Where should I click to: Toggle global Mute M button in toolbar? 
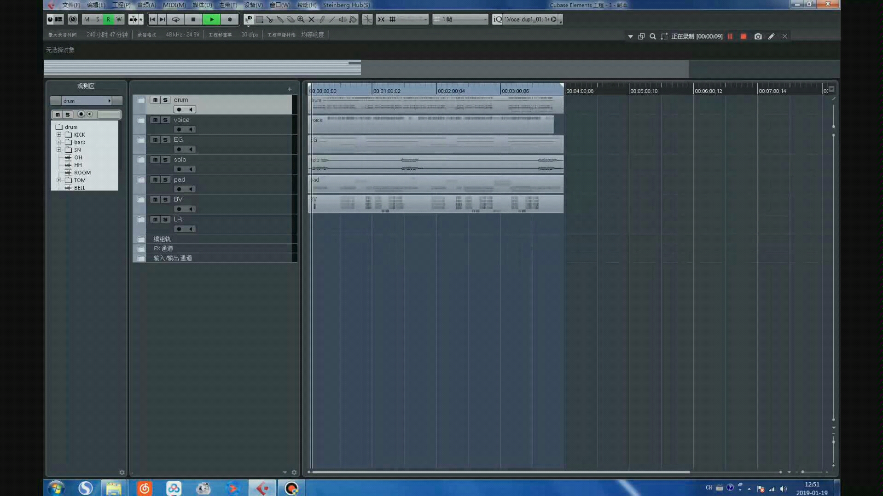[x=87, y=19]
